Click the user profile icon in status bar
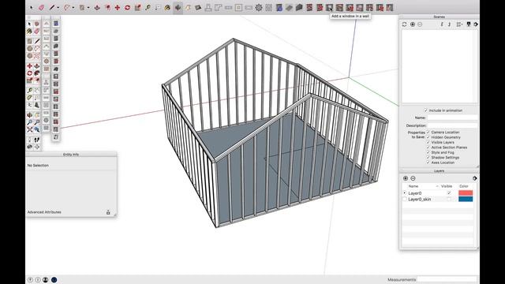The width and height of the screenshot is (505, 284). (46, 280)
